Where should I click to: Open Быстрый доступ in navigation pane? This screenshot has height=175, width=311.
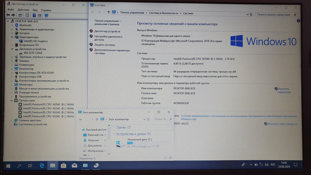96,130
